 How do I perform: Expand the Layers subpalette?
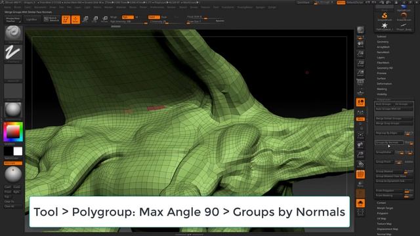[381, 58]
